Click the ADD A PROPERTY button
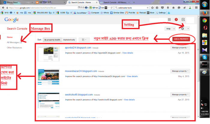The height and width of the screenshot is (124, 210). coord(181,39)
